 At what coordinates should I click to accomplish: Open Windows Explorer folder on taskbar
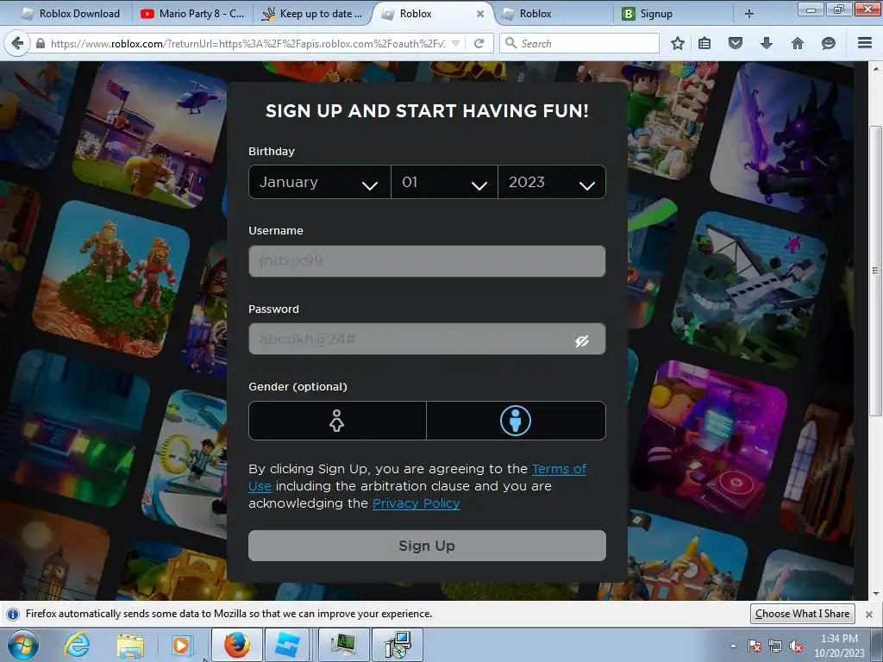pyautogui.click(x=130, y=645)
